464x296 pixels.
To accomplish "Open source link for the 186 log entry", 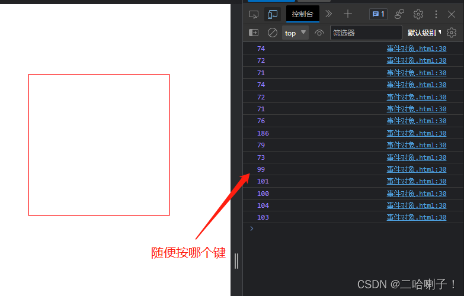I will [417, 133].
